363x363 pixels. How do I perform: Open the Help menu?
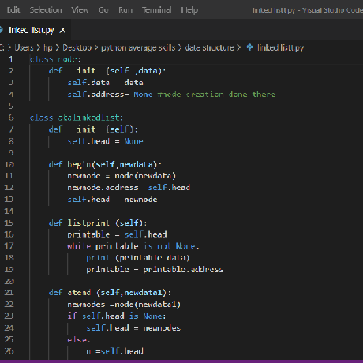189,10
